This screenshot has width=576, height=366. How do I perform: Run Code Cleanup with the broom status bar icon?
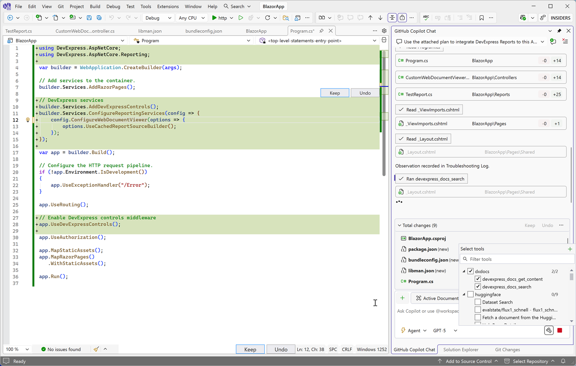(96, 349)
